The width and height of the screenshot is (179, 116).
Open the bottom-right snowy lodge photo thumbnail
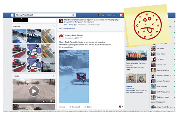[48, 65]
